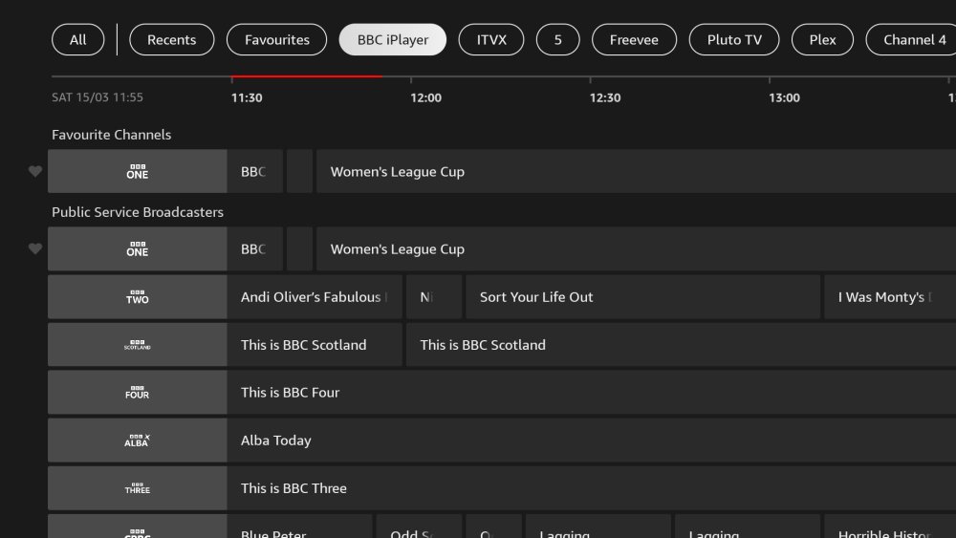Open This is BBC Four programme
956x538 pixels.
point(592,393)
